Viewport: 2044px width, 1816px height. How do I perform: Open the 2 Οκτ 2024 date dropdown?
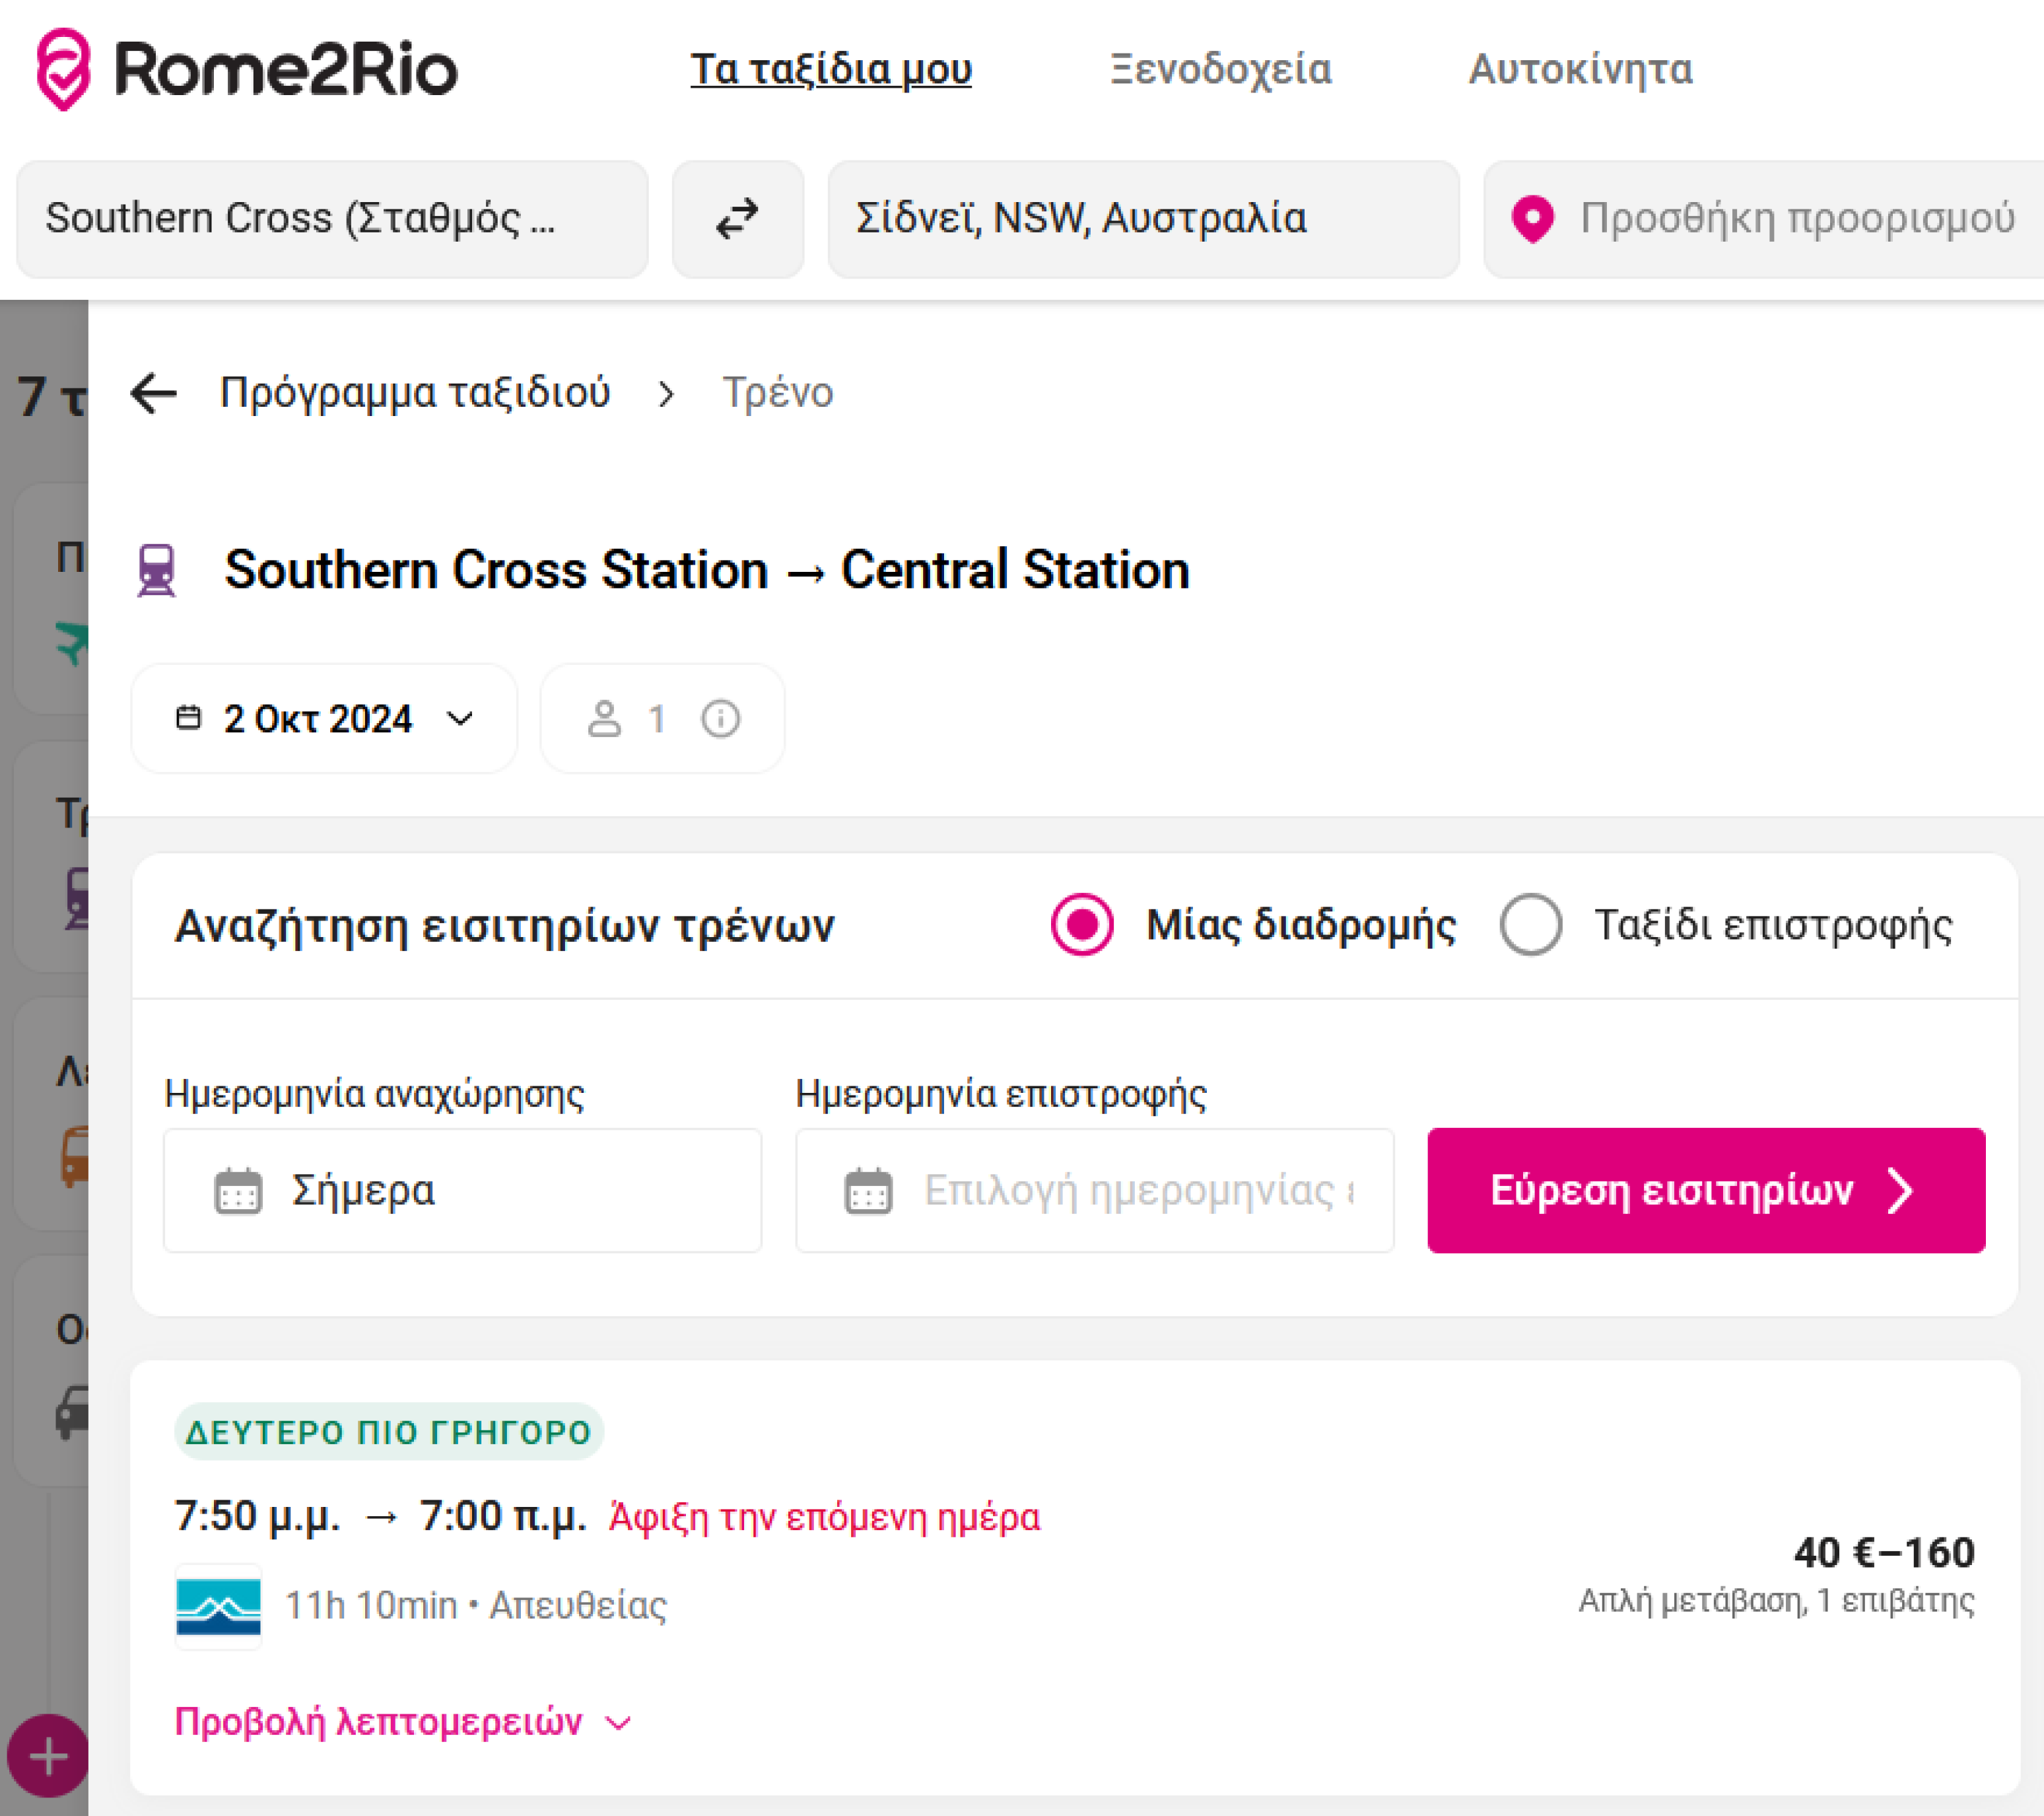324,718
